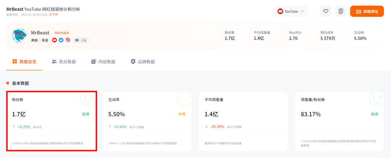This screenshot has height=158, width=391.
Task: Click the 观看量/粉丝数 statistics card
Action: pyautogui.click(x=340, y=121)
